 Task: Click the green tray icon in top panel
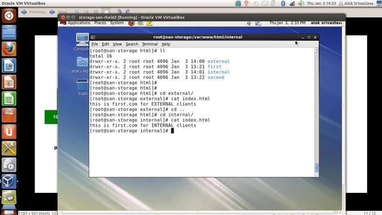pos(238,4)
